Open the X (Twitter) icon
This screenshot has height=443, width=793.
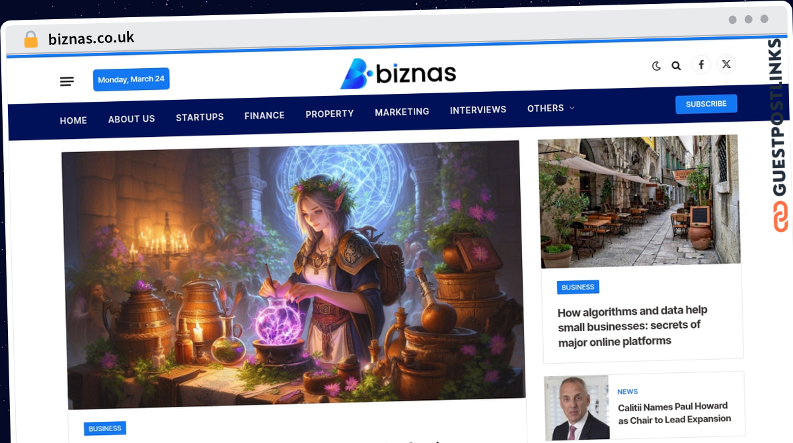coord(726,64)
